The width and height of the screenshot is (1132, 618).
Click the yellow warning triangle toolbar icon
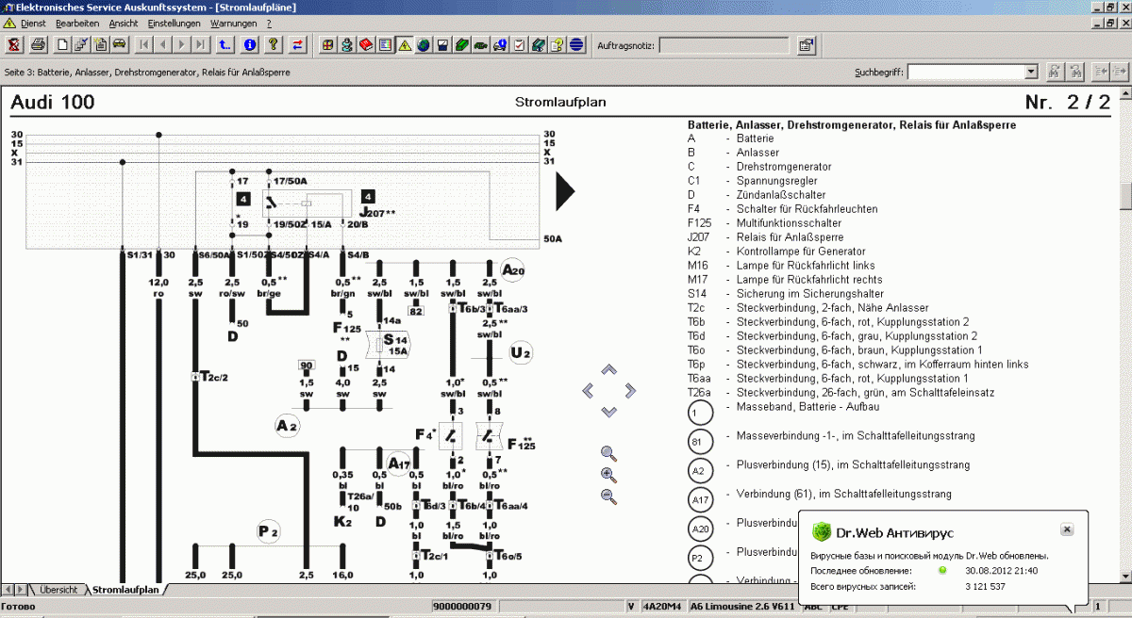[x=404, y=44]
